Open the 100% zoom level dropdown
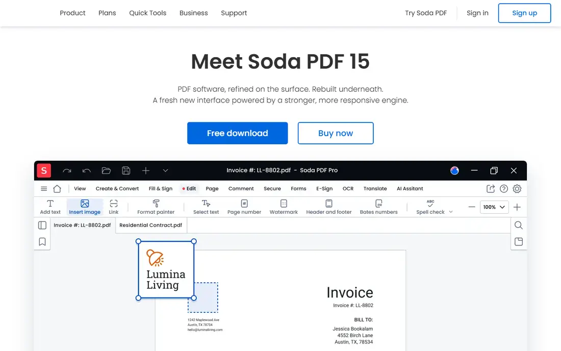 (x=494, y=207)
